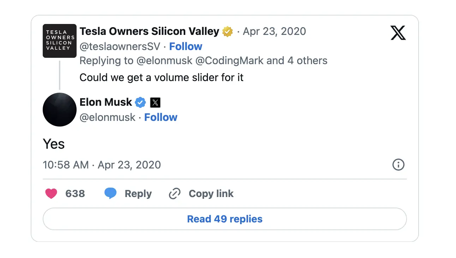Read 49 replies button

pyautogui.click(x=225, y=219)
